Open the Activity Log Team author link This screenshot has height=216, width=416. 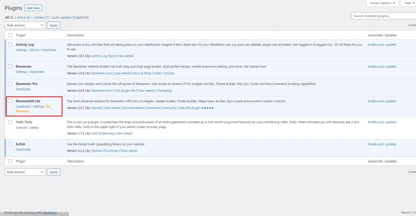(103, 56)
